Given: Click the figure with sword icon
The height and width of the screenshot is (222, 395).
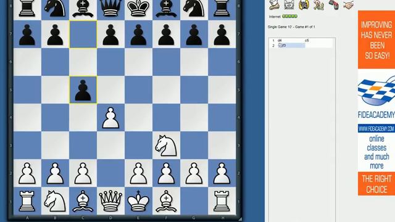Looking at the screenshot, I should coord(318,5).
